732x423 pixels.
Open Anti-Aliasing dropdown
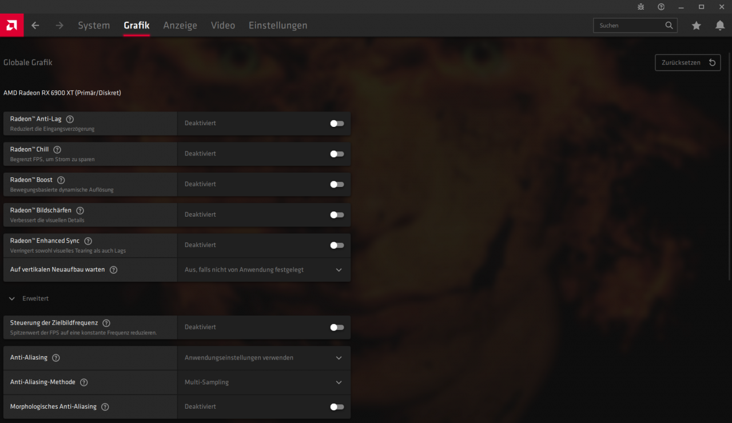click(264, 358)
